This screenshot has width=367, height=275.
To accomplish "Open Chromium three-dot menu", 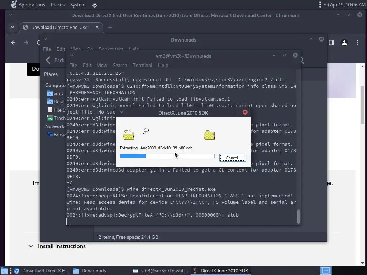I will 357,43.
